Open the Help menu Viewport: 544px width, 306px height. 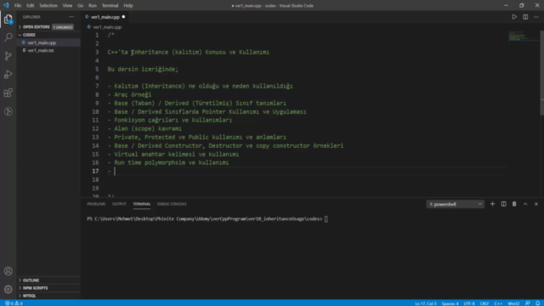click(x=128, y=6)
